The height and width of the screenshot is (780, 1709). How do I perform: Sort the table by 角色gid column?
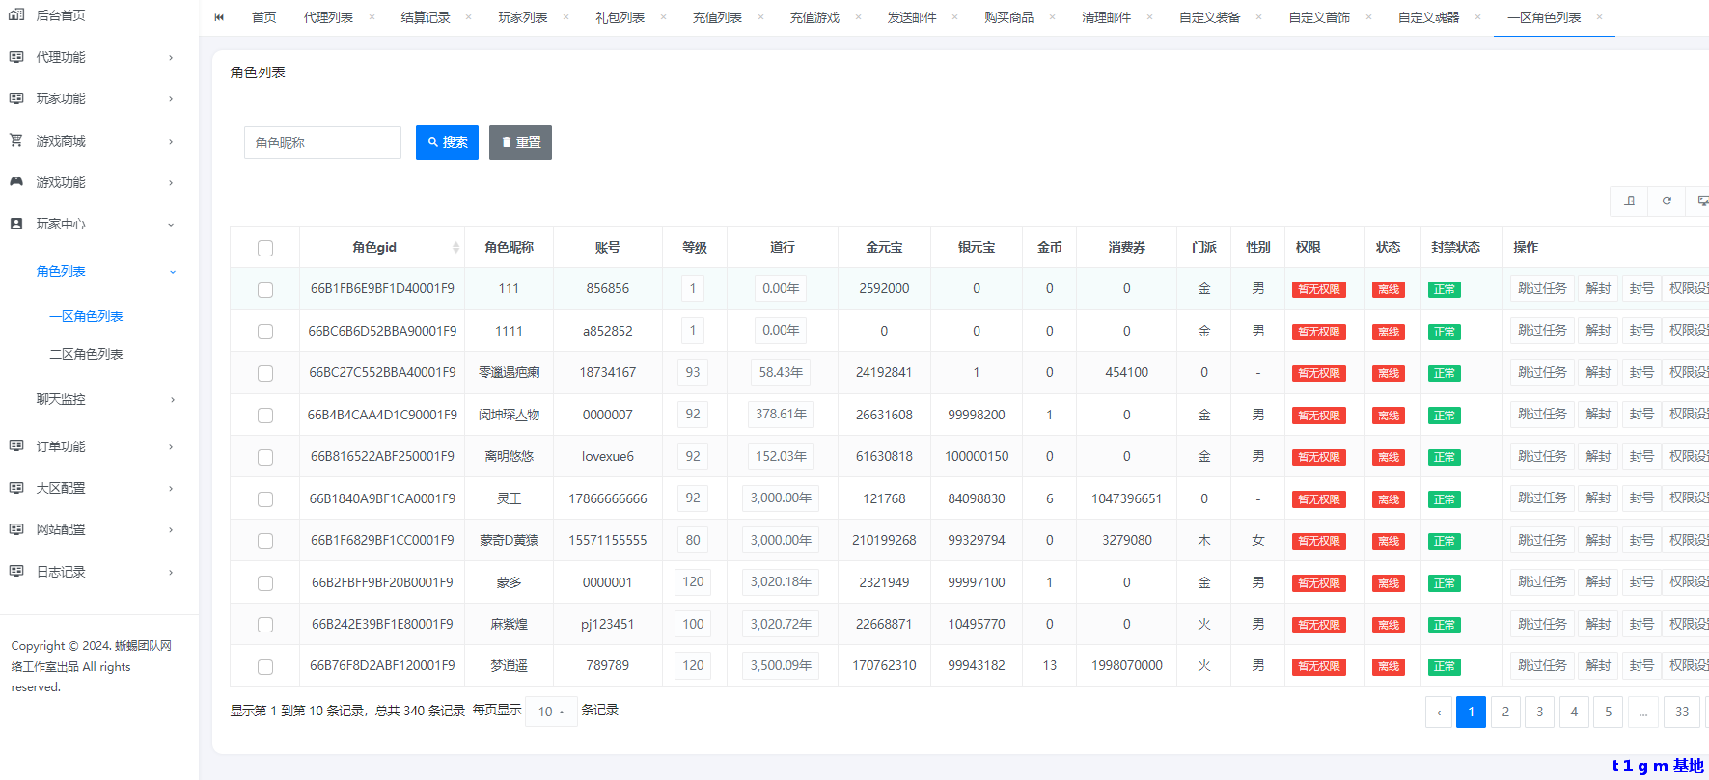(x=456, y=248)
